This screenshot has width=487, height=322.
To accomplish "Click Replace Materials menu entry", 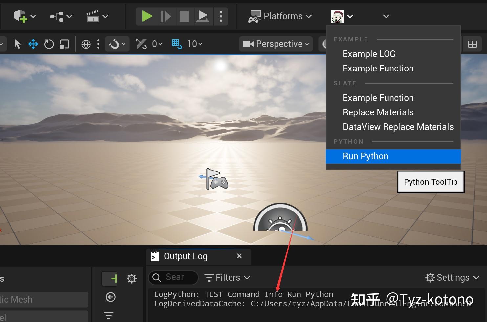I will 378,112.
